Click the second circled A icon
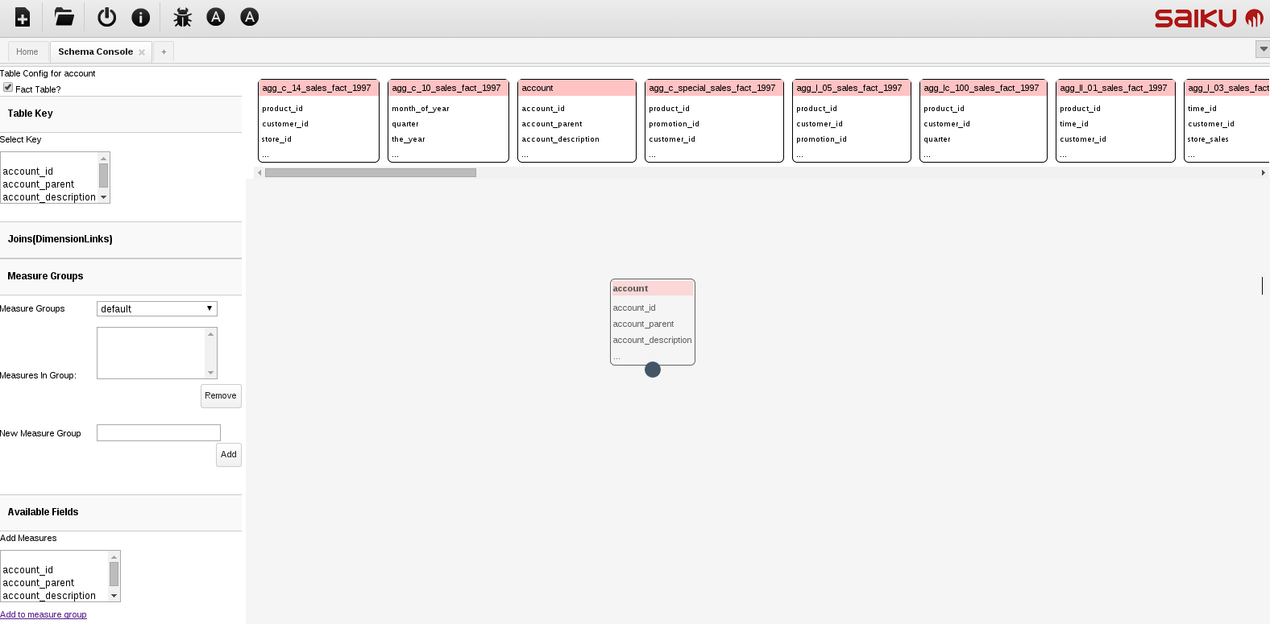Image resolution: width=1270 pixels, height=624 pixels. tap(250, 17)
